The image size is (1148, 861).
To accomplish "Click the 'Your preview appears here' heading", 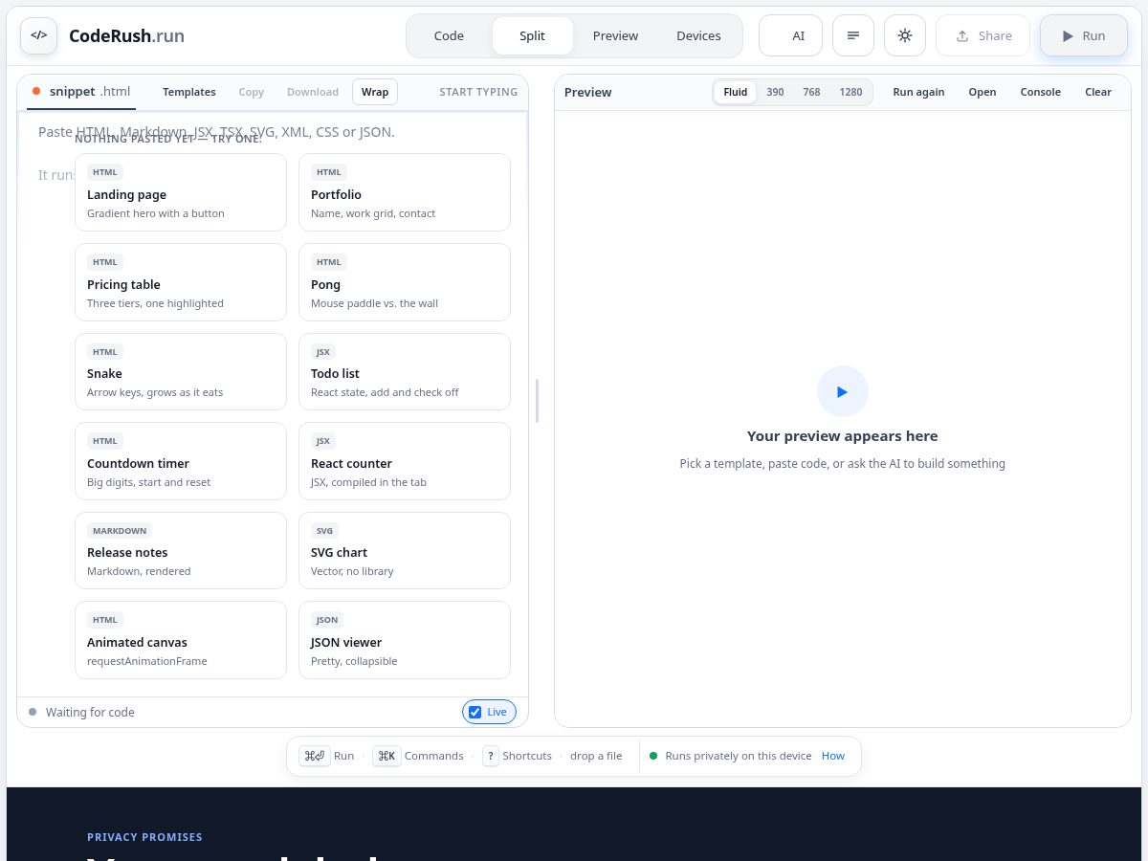I will pos(843,436).
